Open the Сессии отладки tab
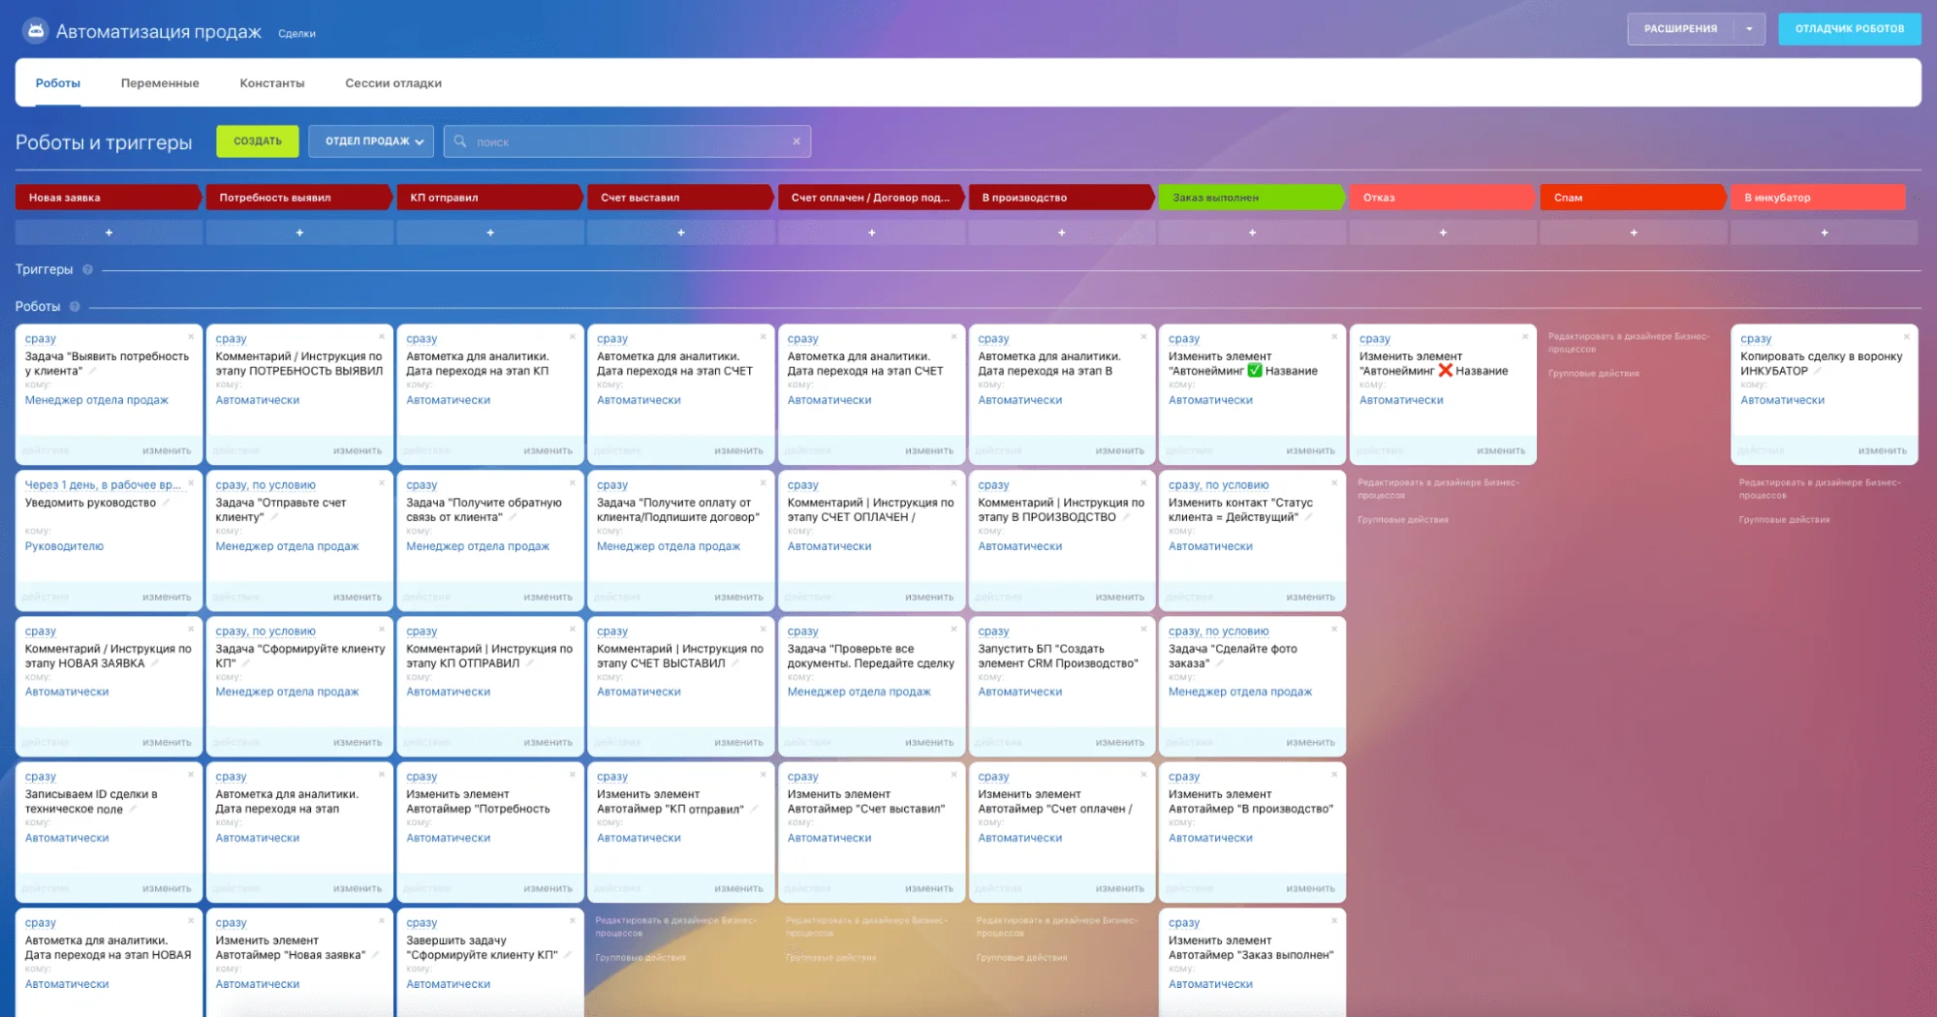Screen dimensions: 1937x1018 coord(393,83)
